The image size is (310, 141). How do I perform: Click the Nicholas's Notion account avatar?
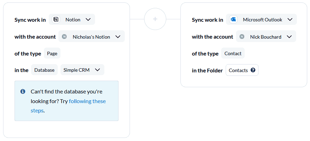pos(64,37)
